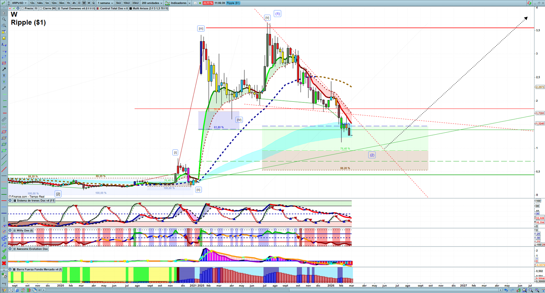Click the undo arrow at bottom right
Screen dimensions: 545x293
coord(506,290)
